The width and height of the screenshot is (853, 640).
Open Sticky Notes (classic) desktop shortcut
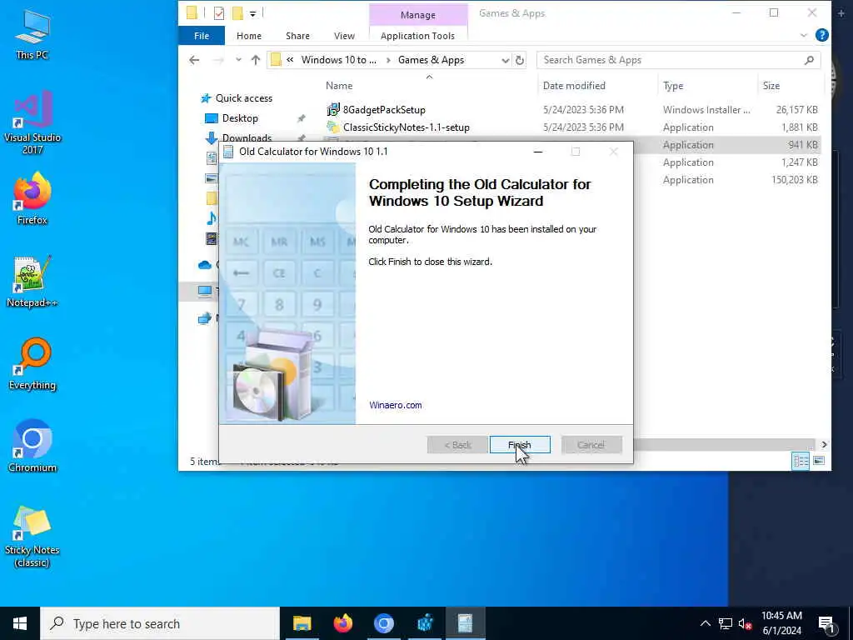coord(32,537)
